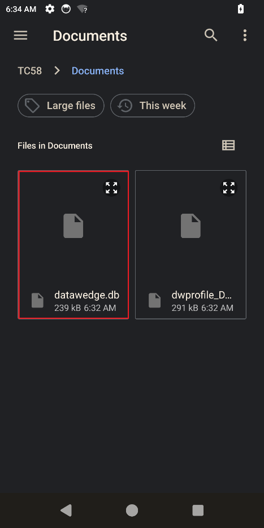Expand preview of dwprofile file
This screenshot has height=528, width=264.
pyautogui.click(x=228, y=188)
